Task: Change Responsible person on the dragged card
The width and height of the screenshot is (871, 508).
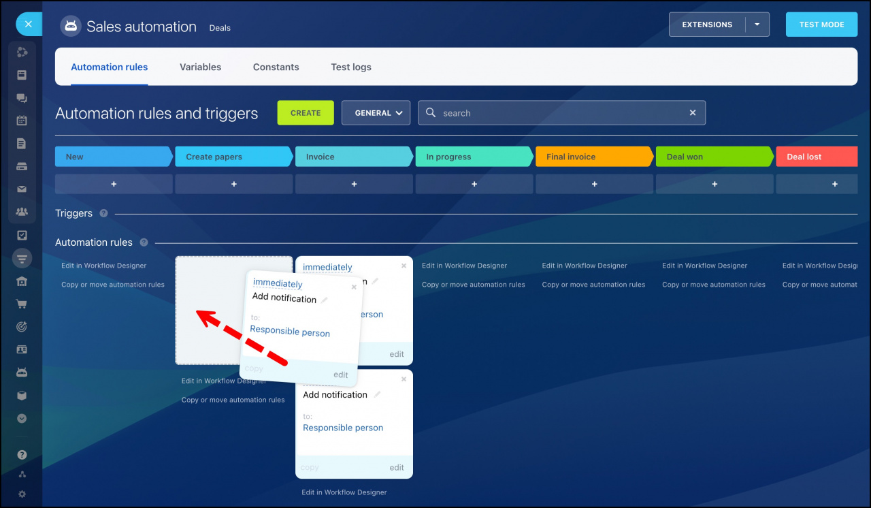Action: (x=290, y=332)
